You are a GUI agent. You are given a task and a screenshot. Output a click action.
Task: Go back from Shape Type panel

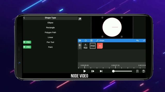[24, 18]
